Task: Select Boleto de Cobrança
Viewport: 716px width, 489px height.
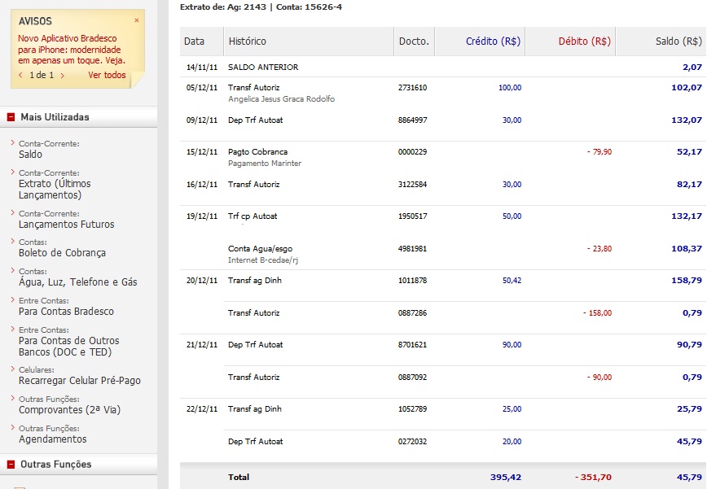Action: coord(62,253)
